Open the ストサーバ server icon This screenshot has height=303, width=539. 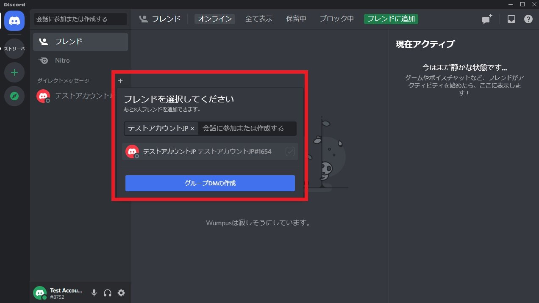tap(14, 49)
